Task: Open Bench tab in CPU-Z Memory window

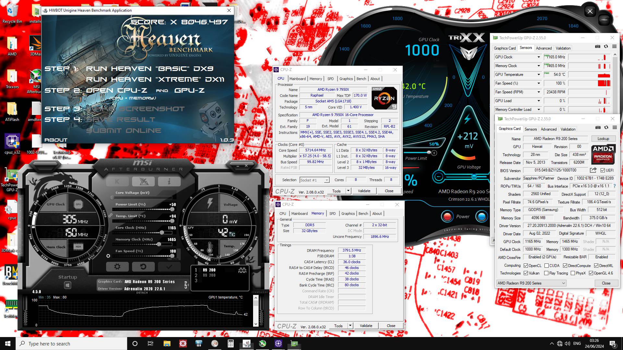Action: tap(363, 214)
